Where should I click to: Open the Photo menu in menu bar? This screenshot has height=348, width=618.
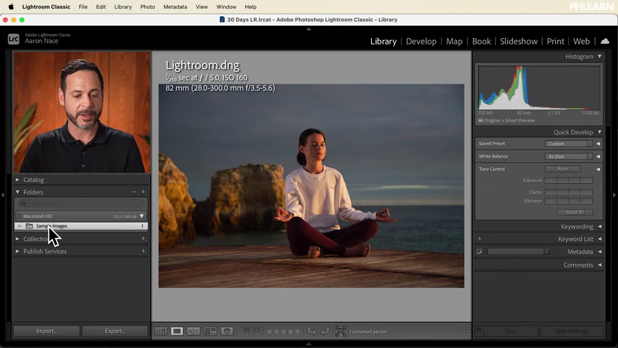pos(147,7)
